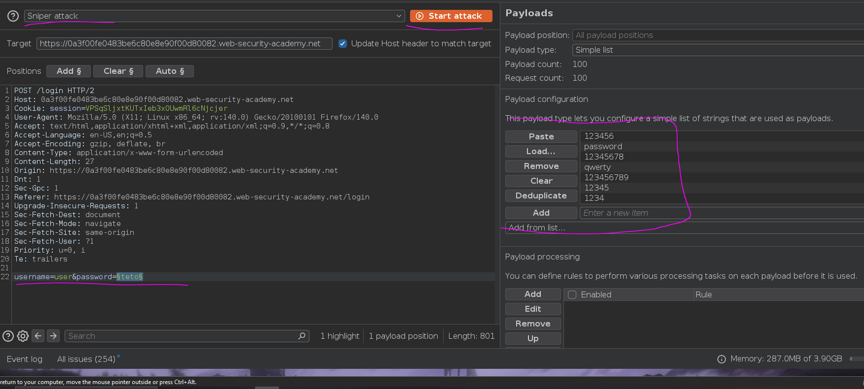Open editor settings gear icon
Viewport: 864px width, 389px height.
coord(23,336)
